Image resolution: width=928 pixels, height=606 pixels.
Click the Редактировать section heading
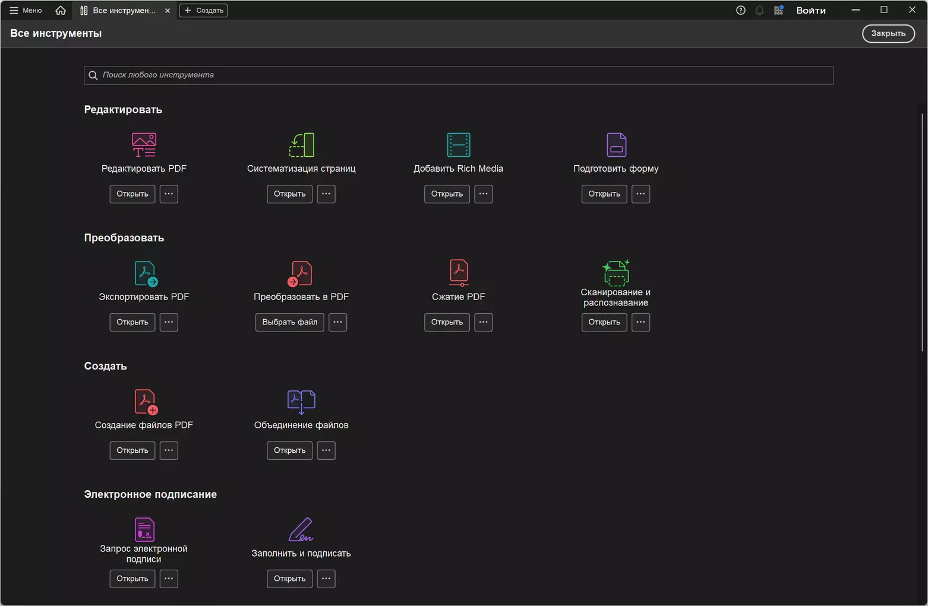coord(123,109)
